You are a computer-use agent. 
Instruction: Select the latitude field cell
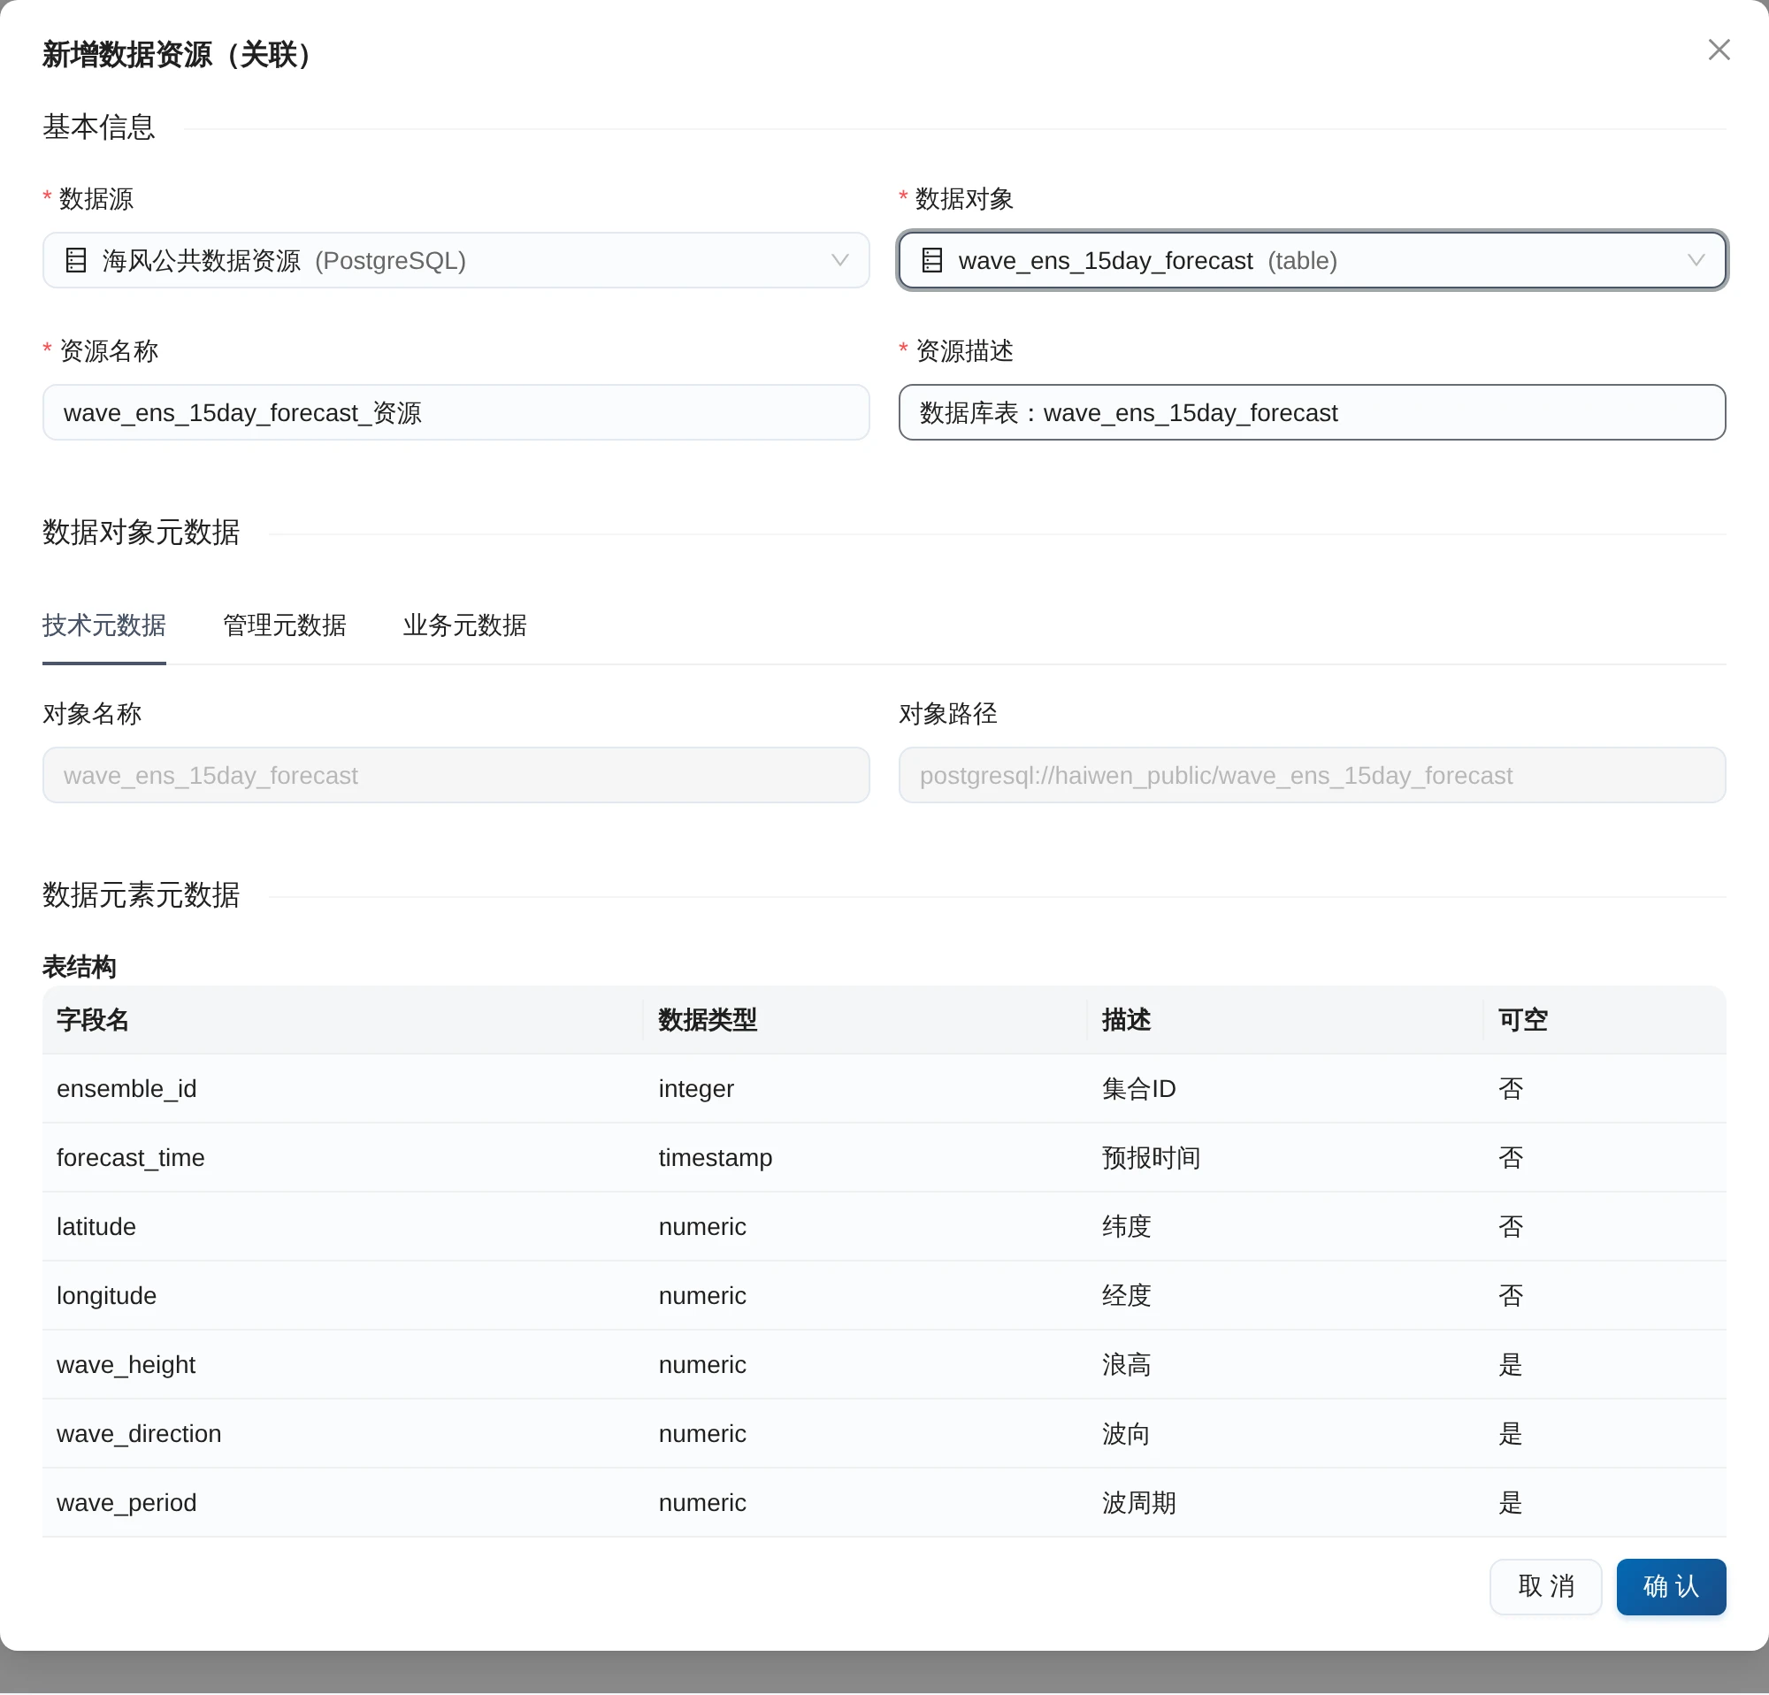coord(343,1226)
